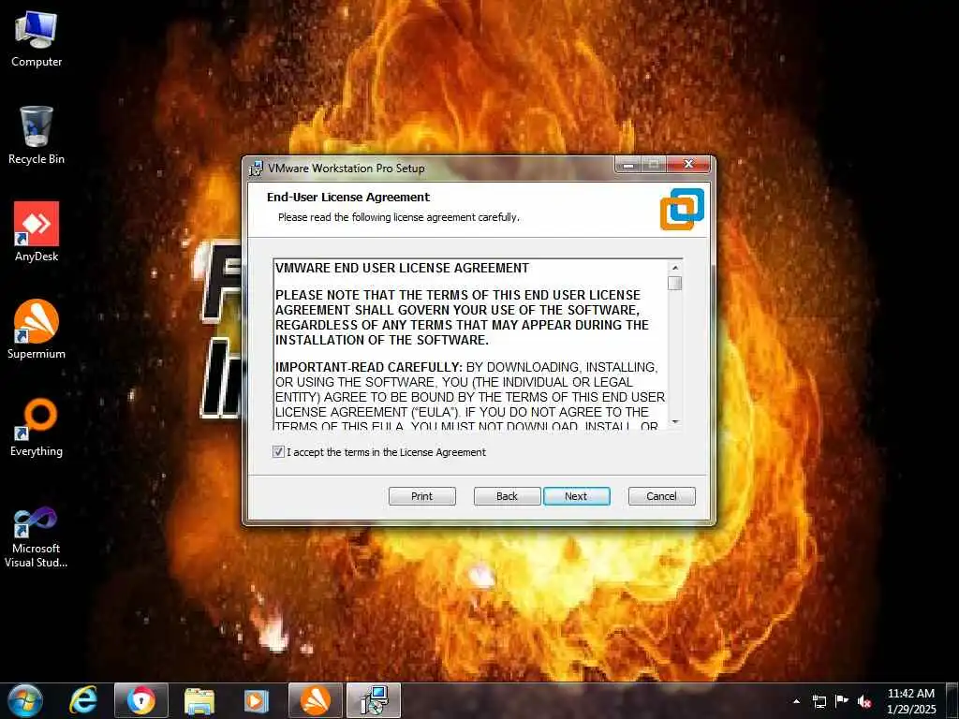Click the license scrollbar up arrow
The image size is (959, 719).
click(674, 267)
